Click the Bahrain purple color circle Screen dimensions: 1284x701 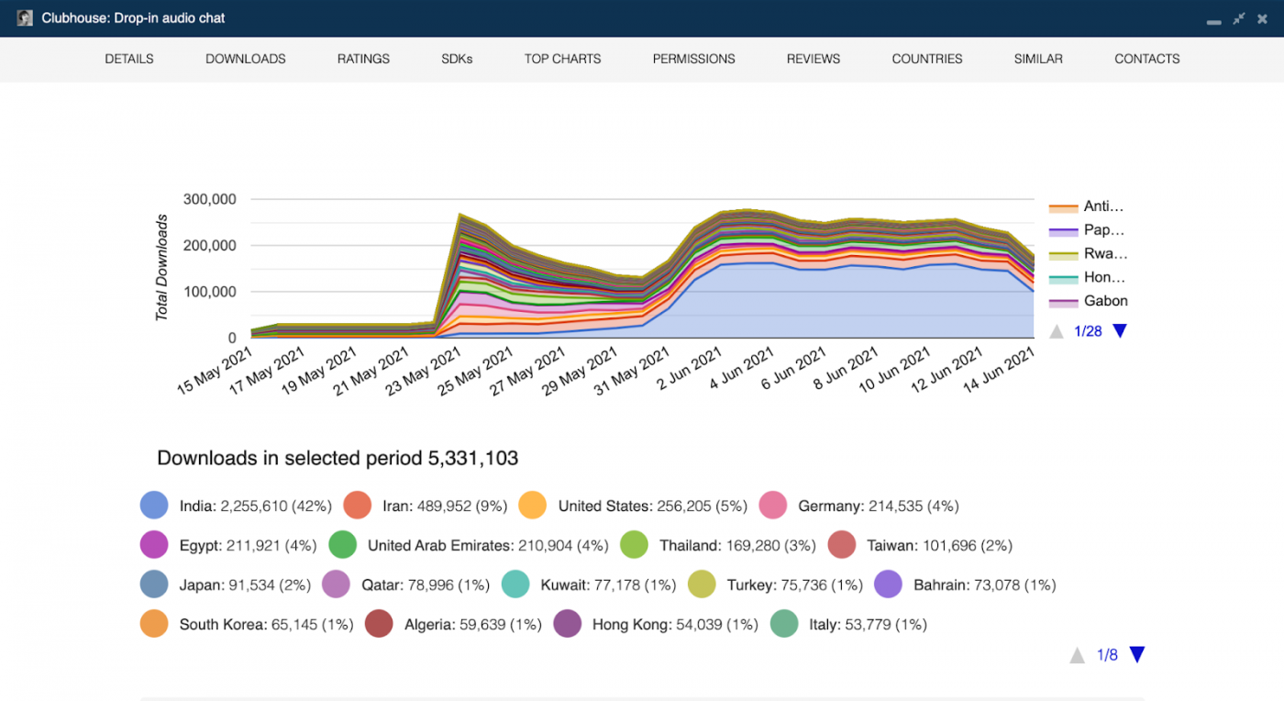point(888,584)
